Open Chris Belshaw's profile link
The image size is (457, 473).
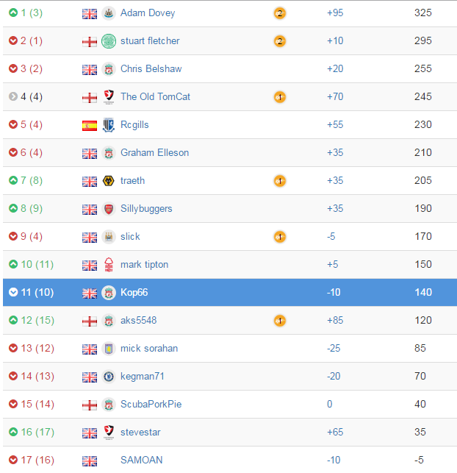click(151, 68)
